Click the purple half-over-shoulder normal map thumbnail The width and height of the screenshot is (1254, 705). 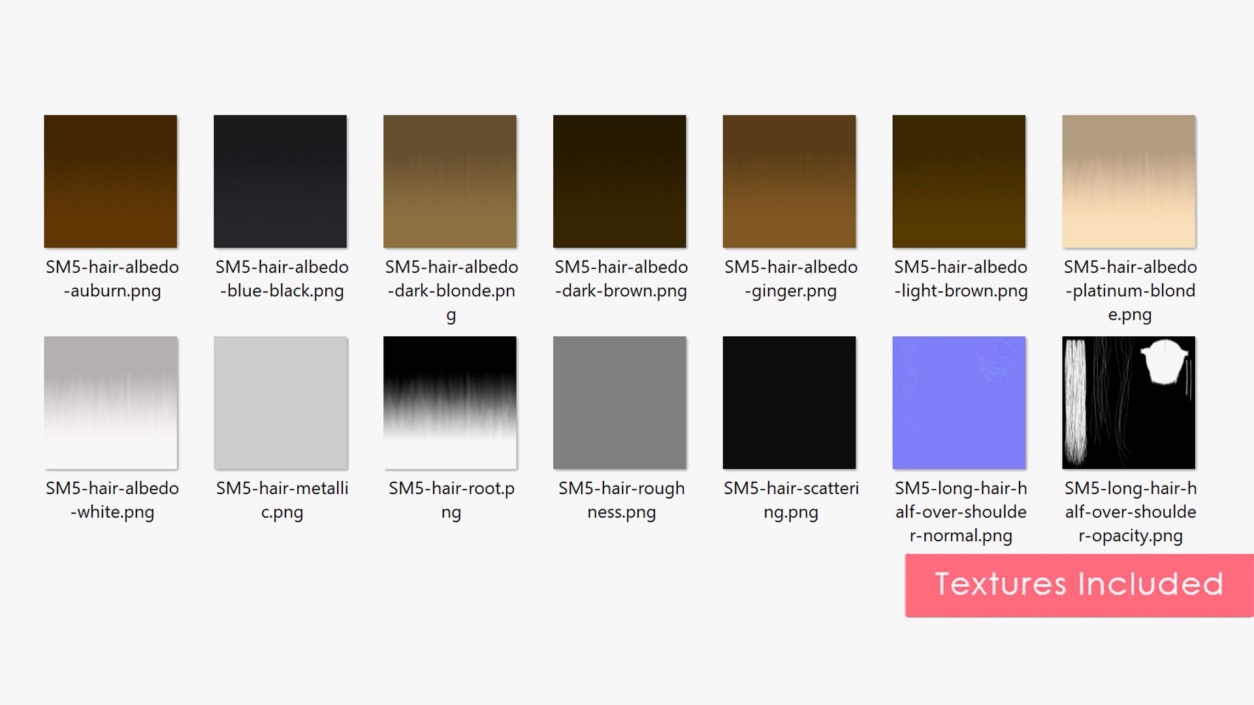click(959, 403)
